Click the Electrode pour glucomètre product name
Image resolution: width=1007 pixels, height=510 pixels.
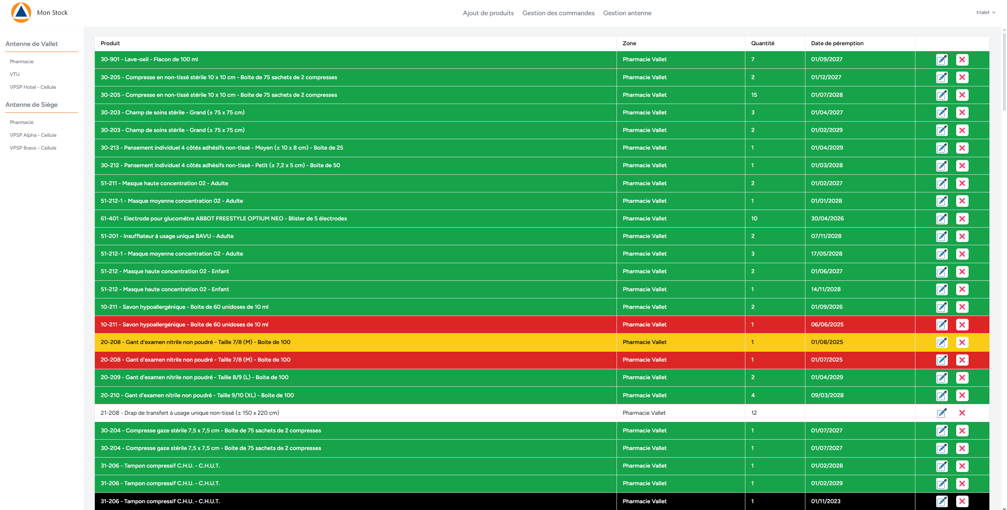click(224, 218)
